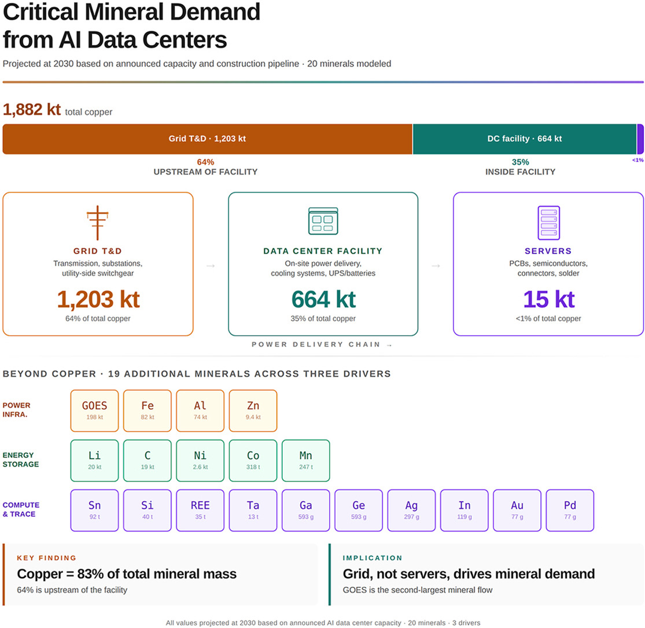Image resolution: width=645 pixels, height=628 pixels.
Task: Click '64% of total copper' in Grid card
Action: (x=98, y=318)
